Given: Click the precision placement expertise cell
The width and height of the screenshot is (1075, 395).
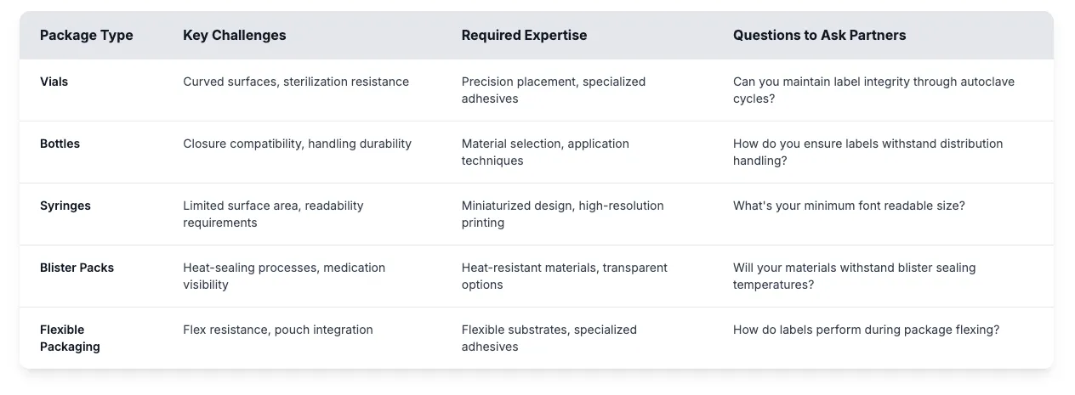Looking at the screenshot, I should 554,90.
